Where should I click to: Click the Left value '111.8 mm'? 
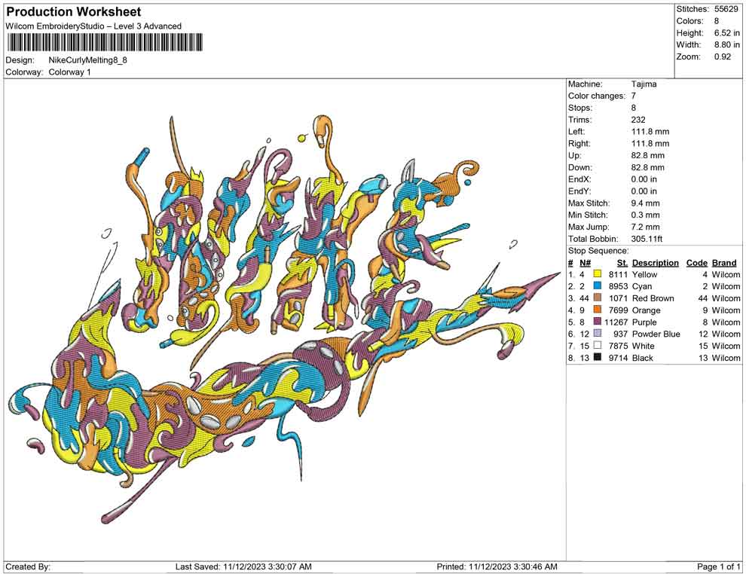pos(650,132)
